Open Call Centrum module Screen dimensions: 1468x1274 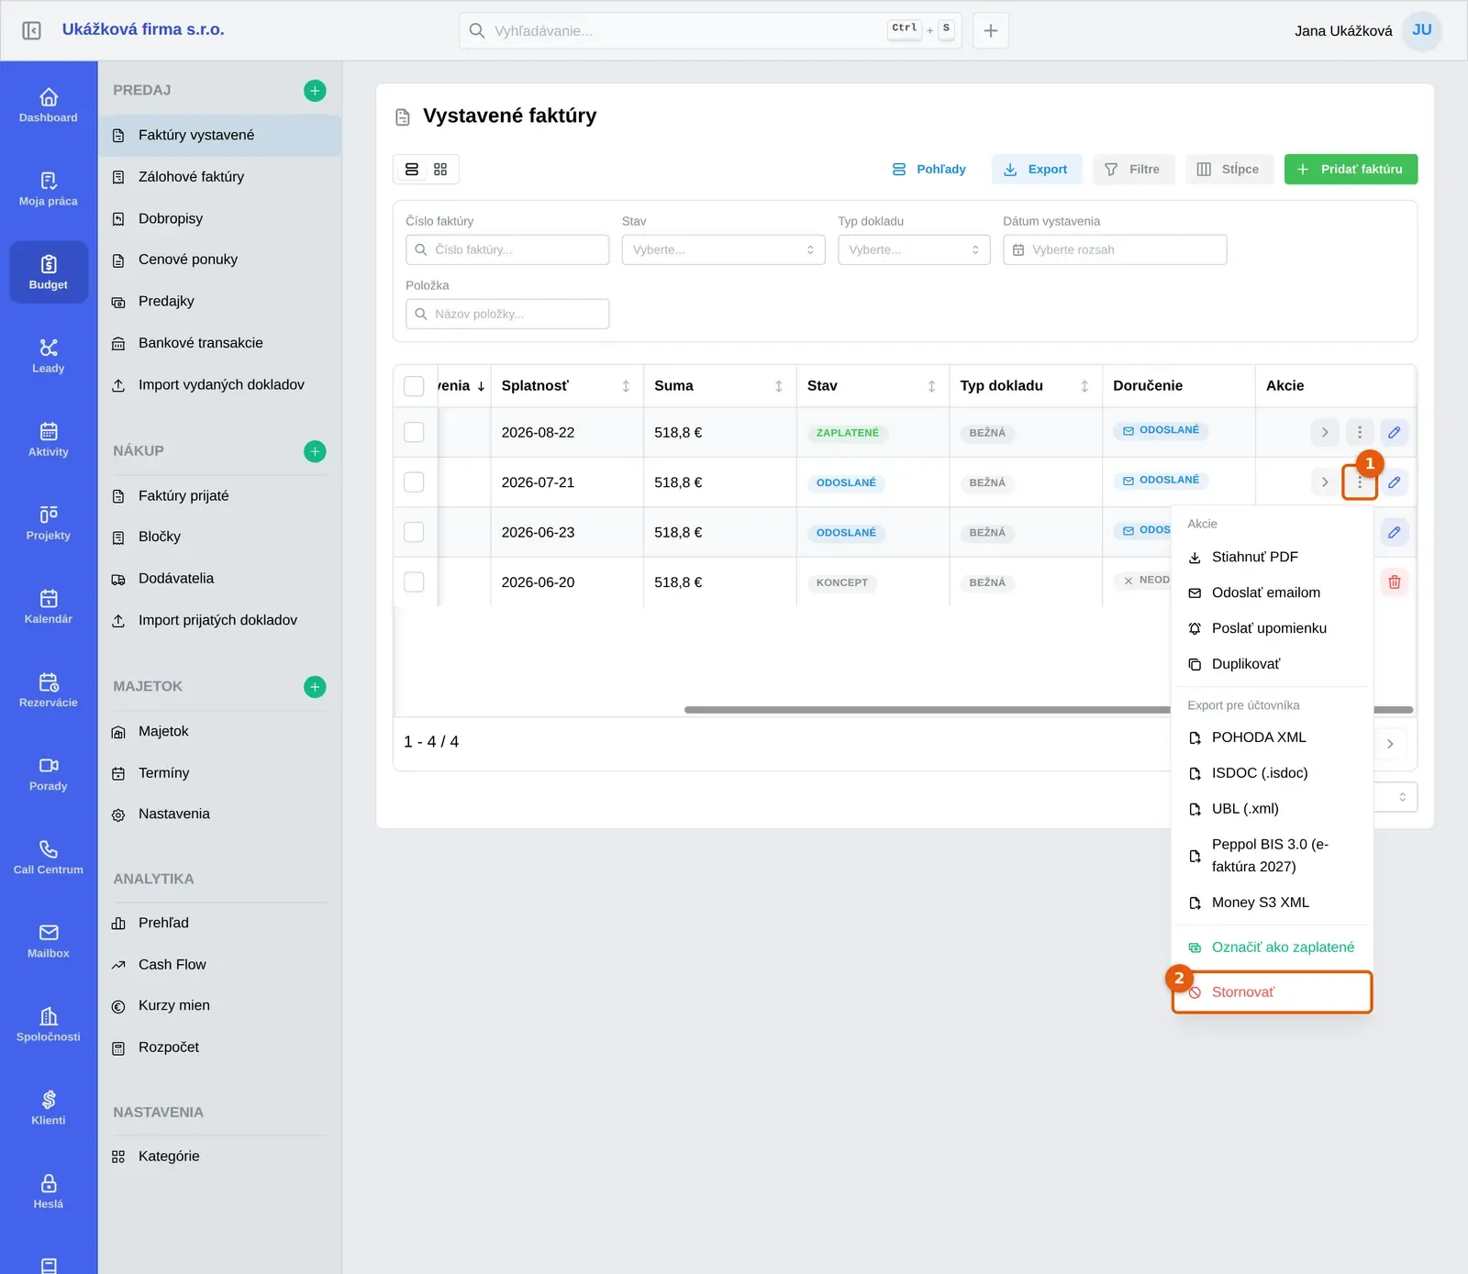pos(49,857)
